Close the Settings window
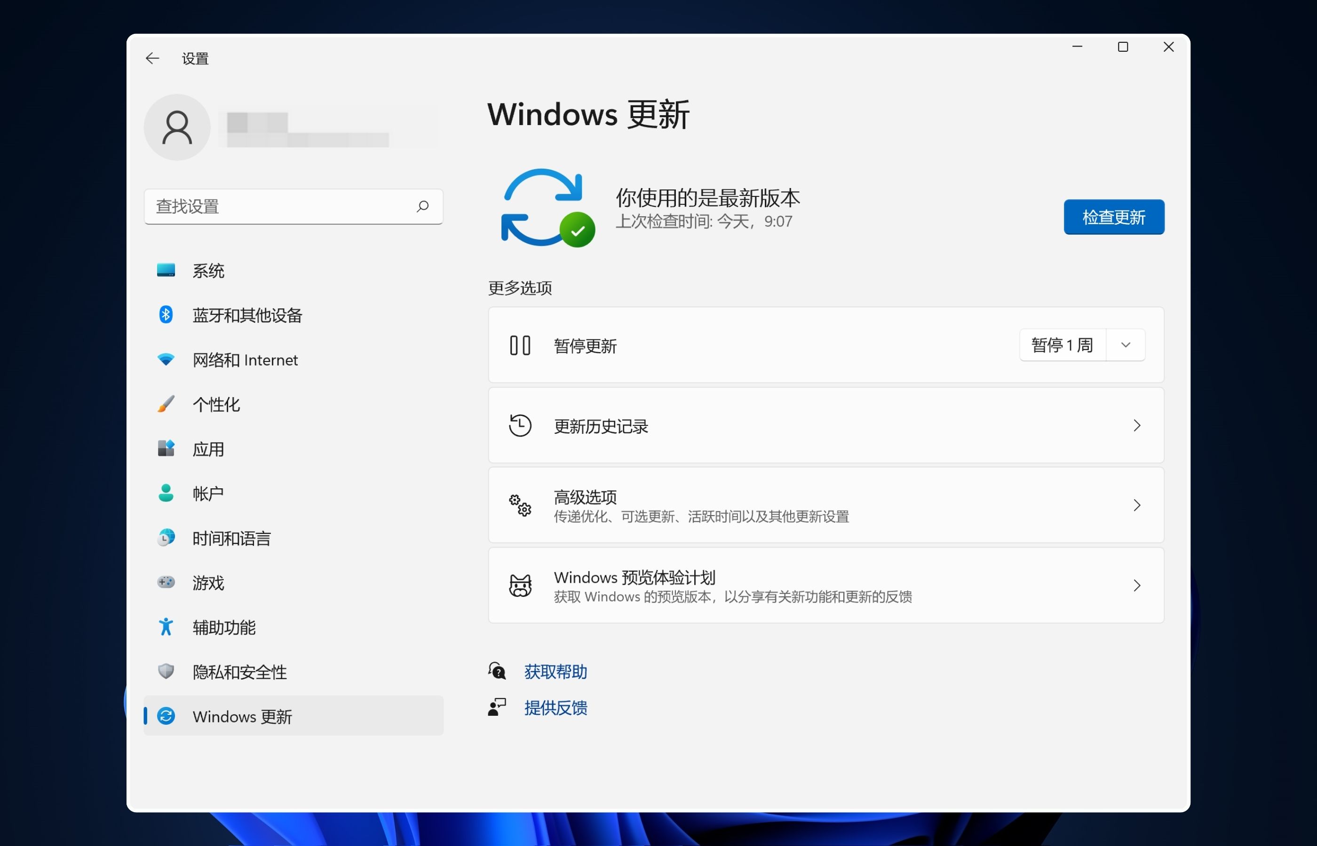This screenshot has height=846, width=1317. [1168, 47]
